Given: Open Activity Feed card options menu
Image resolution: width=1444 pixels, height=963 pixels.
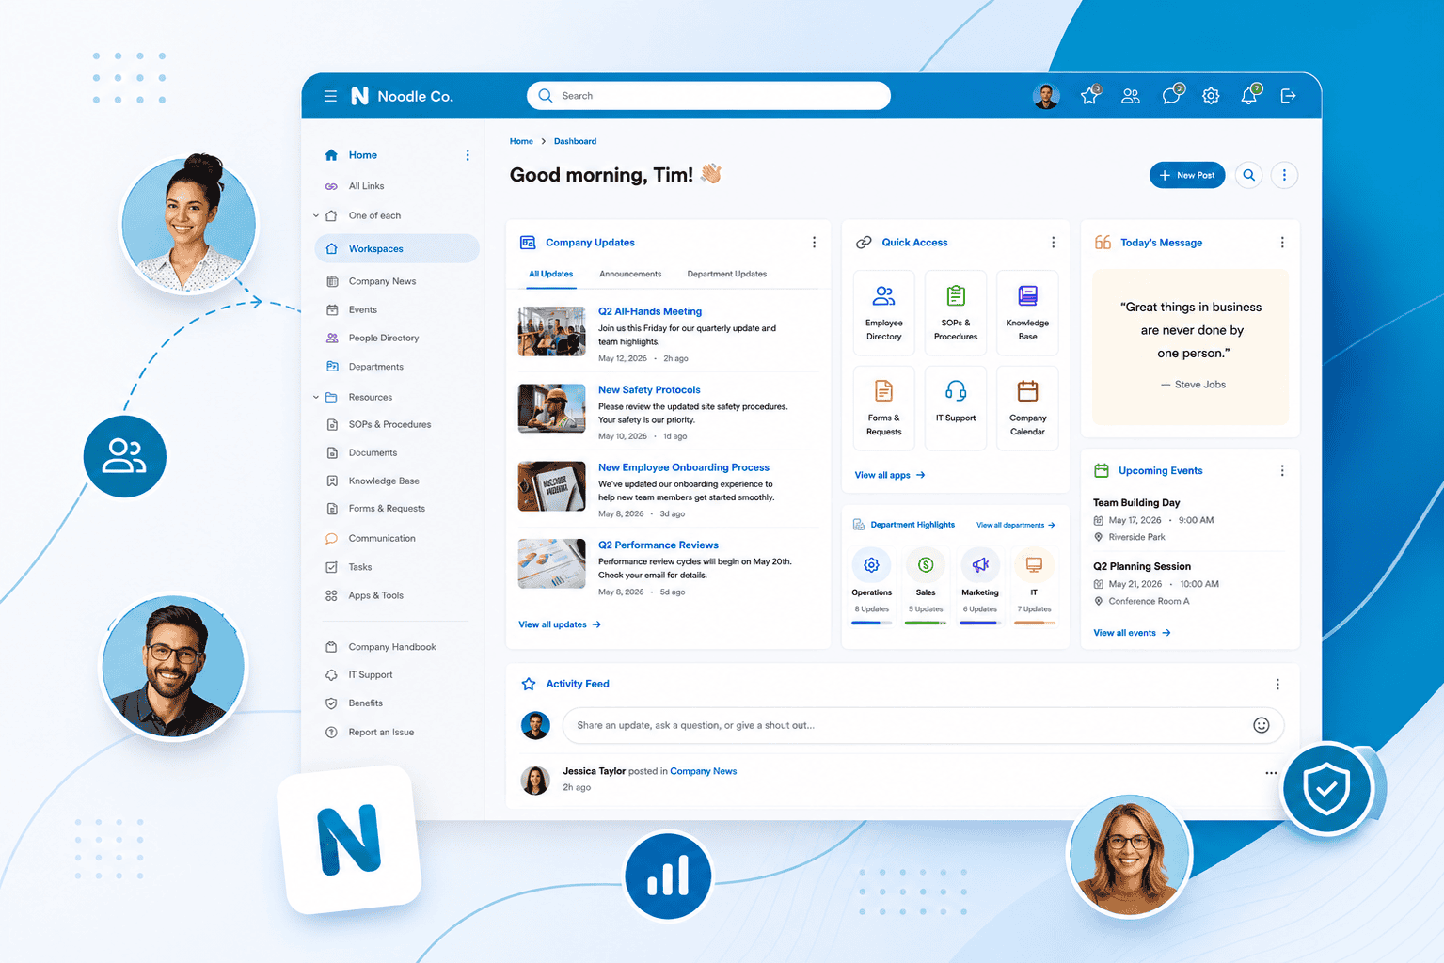Looking at the screenshot, I should [x=1277, y=684].
